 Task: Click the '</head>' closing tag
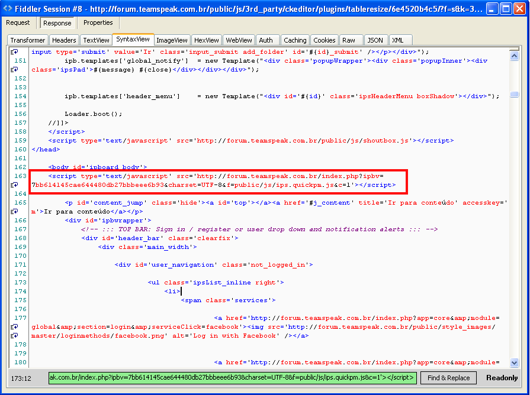click(x=46, y=149)
